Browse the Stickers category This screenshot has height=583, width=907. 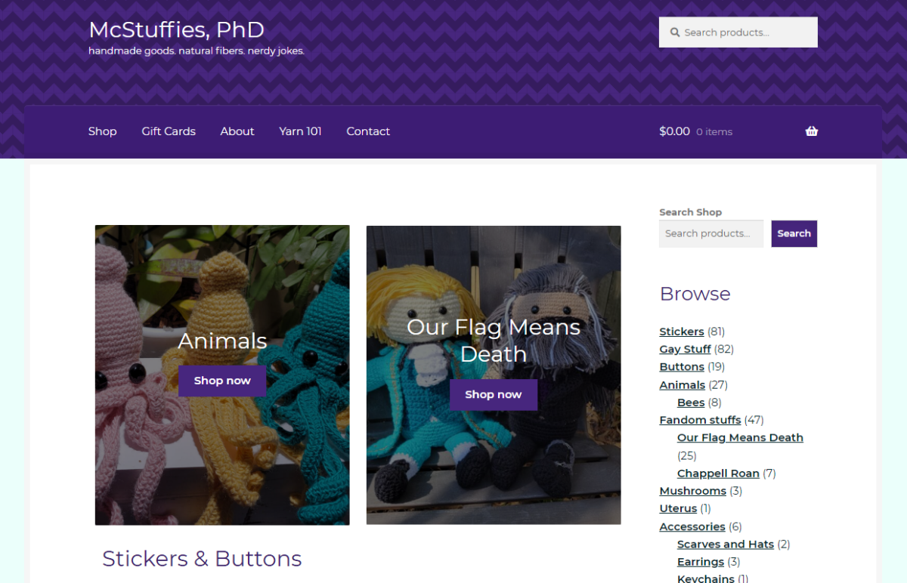(x=681, y=332)
